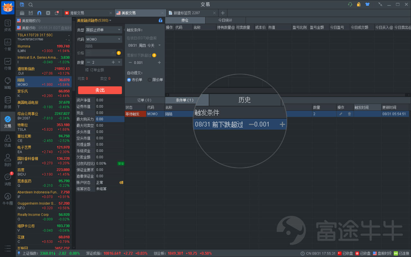Open the 美股融资融券(5380) account dropdown

(94, 20)
